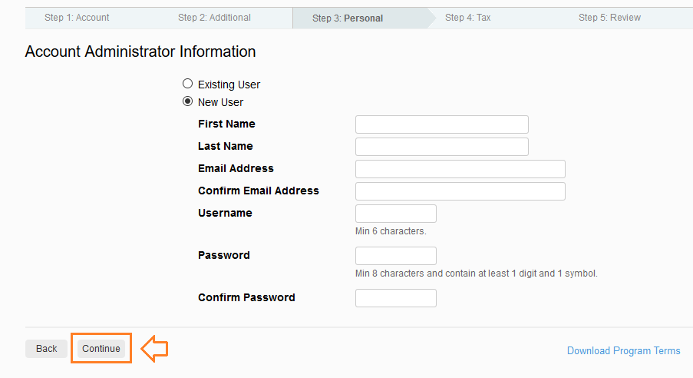Click the Back button
This screenshot has height=378, width=693.
pos(46,349)
